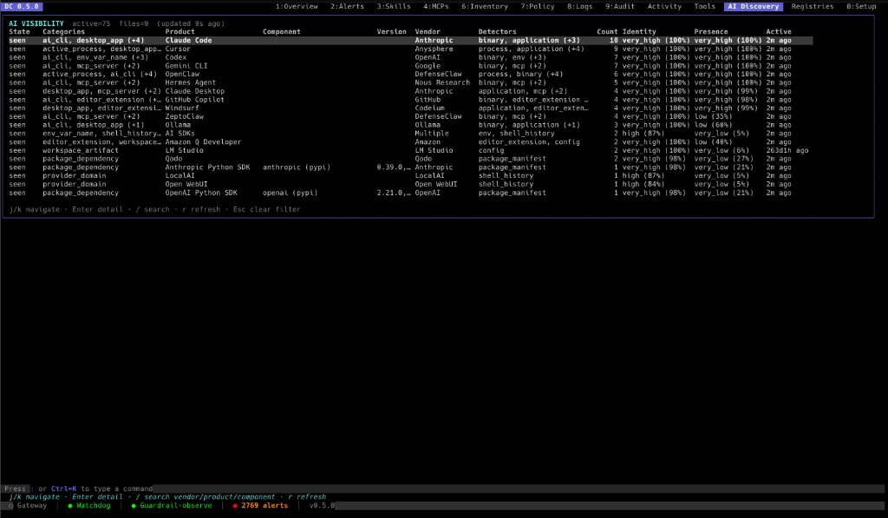Click the Gateway status entry
This screenshot has width=888, height=518.
click(x=28, y=506)
